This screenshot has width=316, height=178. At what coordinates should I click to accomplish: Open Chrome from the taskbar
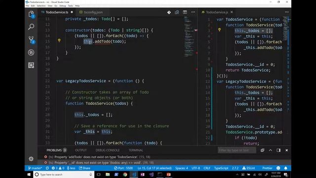pos(125,175)
